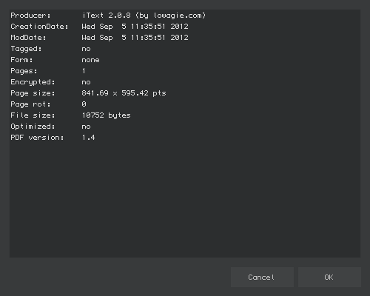Select the Pages count line
This screenshot has width=370, height=296.
tap(48, 71)
